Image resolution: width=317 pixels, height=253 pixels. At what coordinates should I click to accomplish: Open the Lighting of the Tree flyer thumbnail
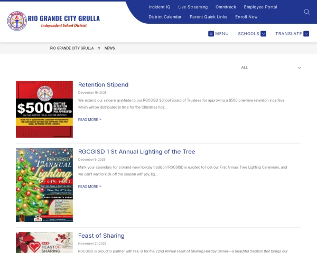click(x=44, y=185)
